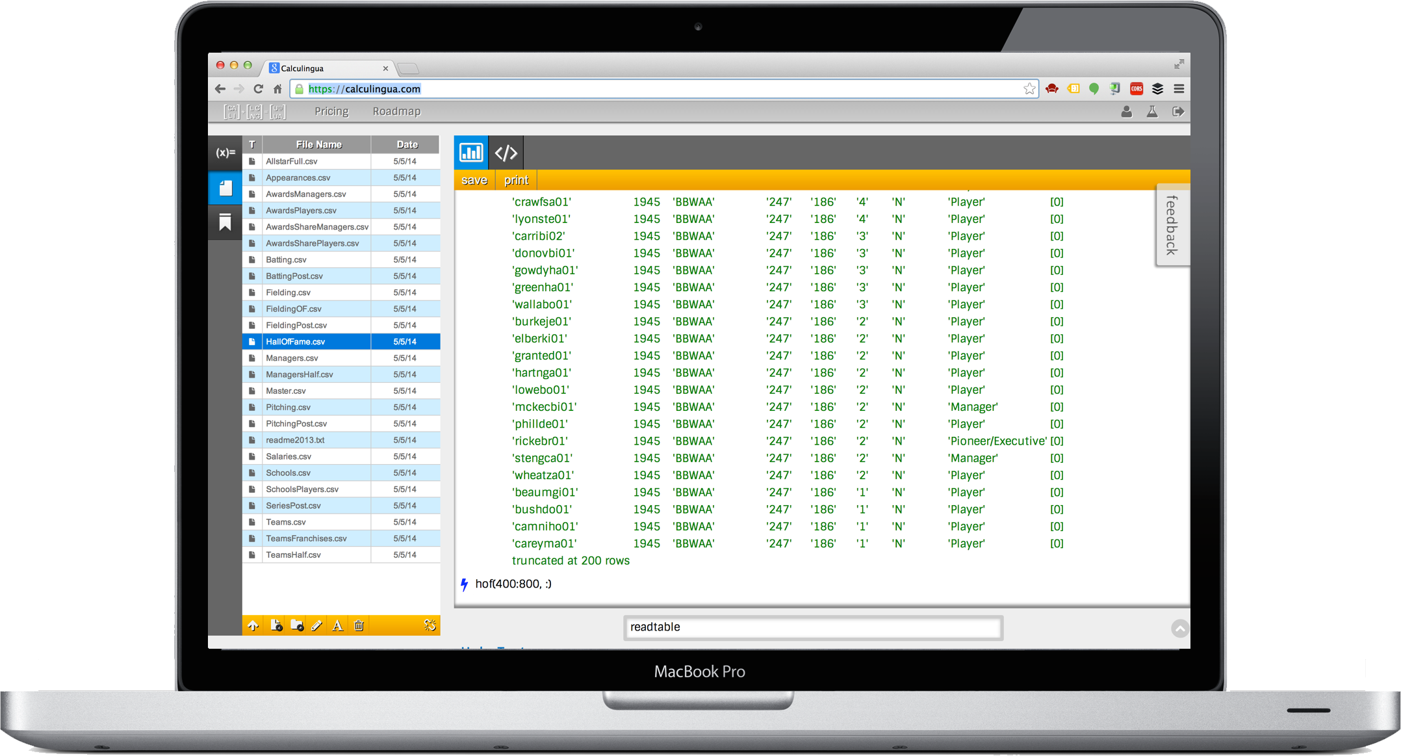Click the save button
Viewport: 1401px width, 756px height.
pos(474,180)
